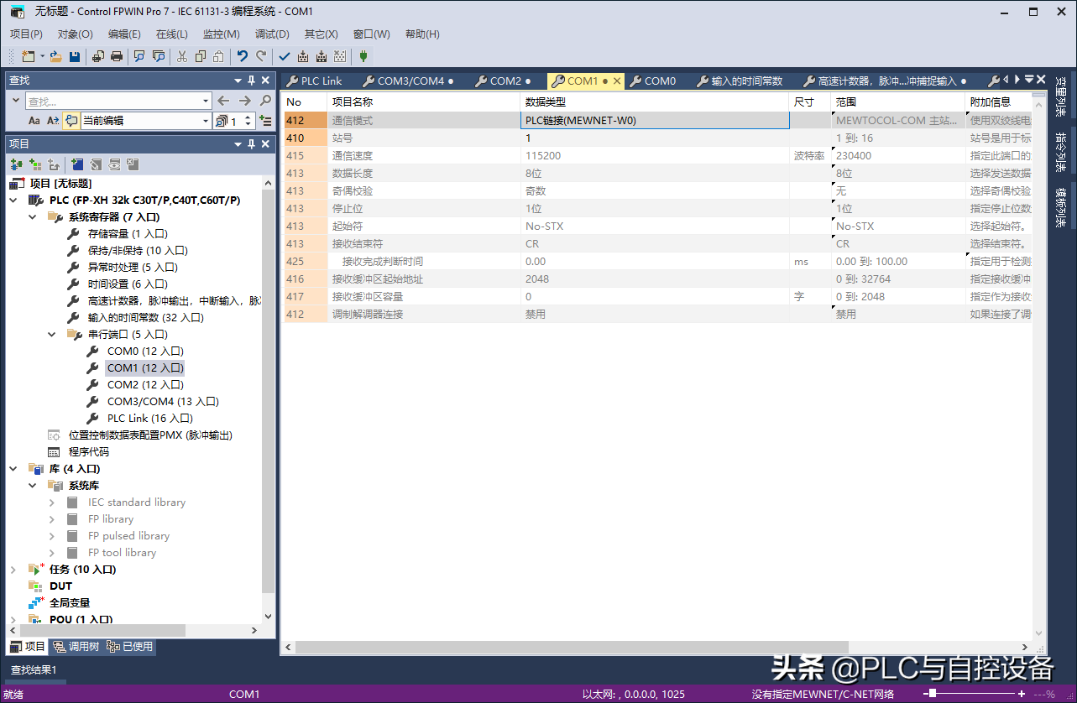Click the zoom in plus button
Image resolution: width=1077 pixels, height=703 pixels.
[x=1022, y=694]
